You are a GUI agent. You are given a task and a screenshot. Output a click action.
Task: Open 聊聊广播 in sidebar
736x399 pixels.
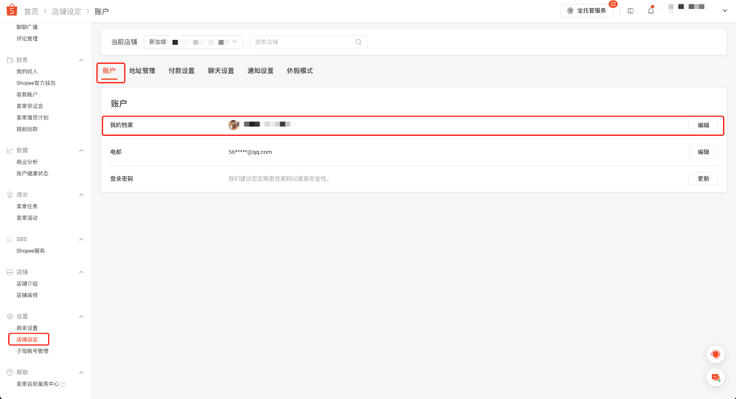point(27,27)
